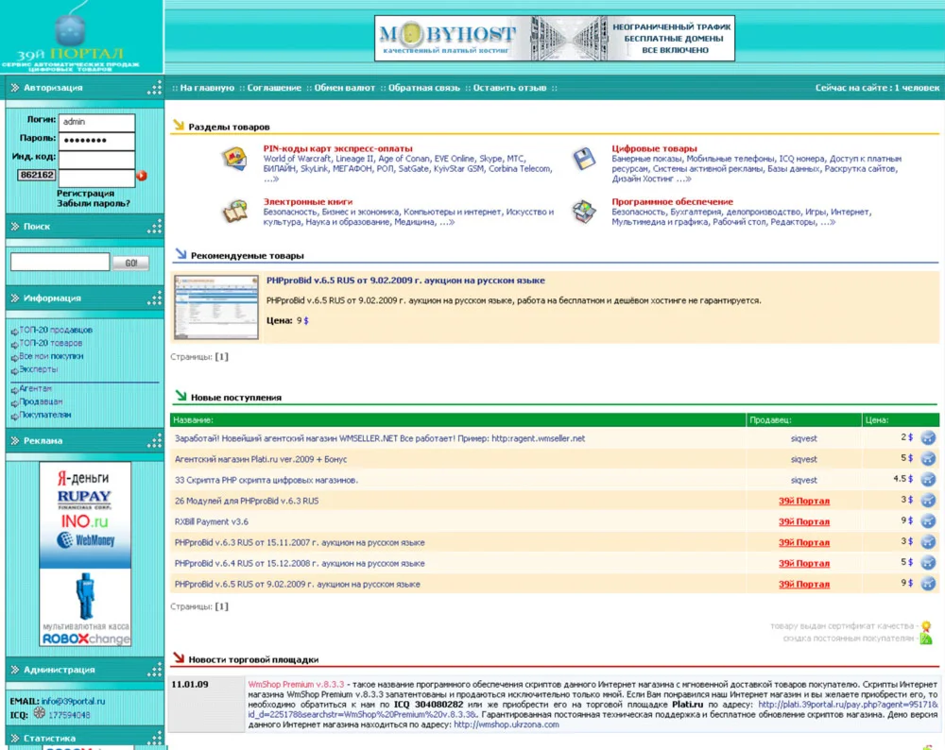Viewport: 945px width, 750px height.
Task: Open Продавцам sidebar link
Action: point(41,401)
